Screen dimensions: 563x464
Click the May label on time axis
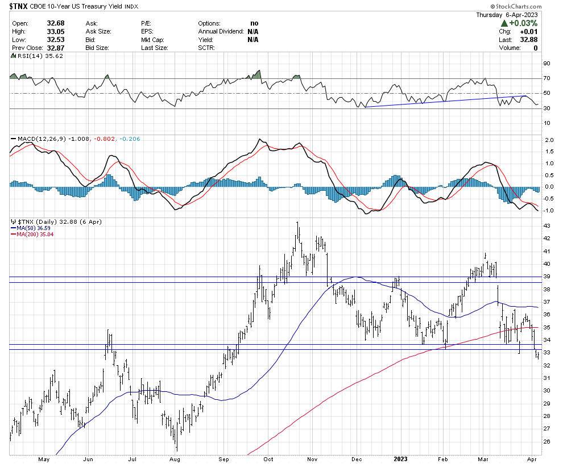tap(44, 459)
